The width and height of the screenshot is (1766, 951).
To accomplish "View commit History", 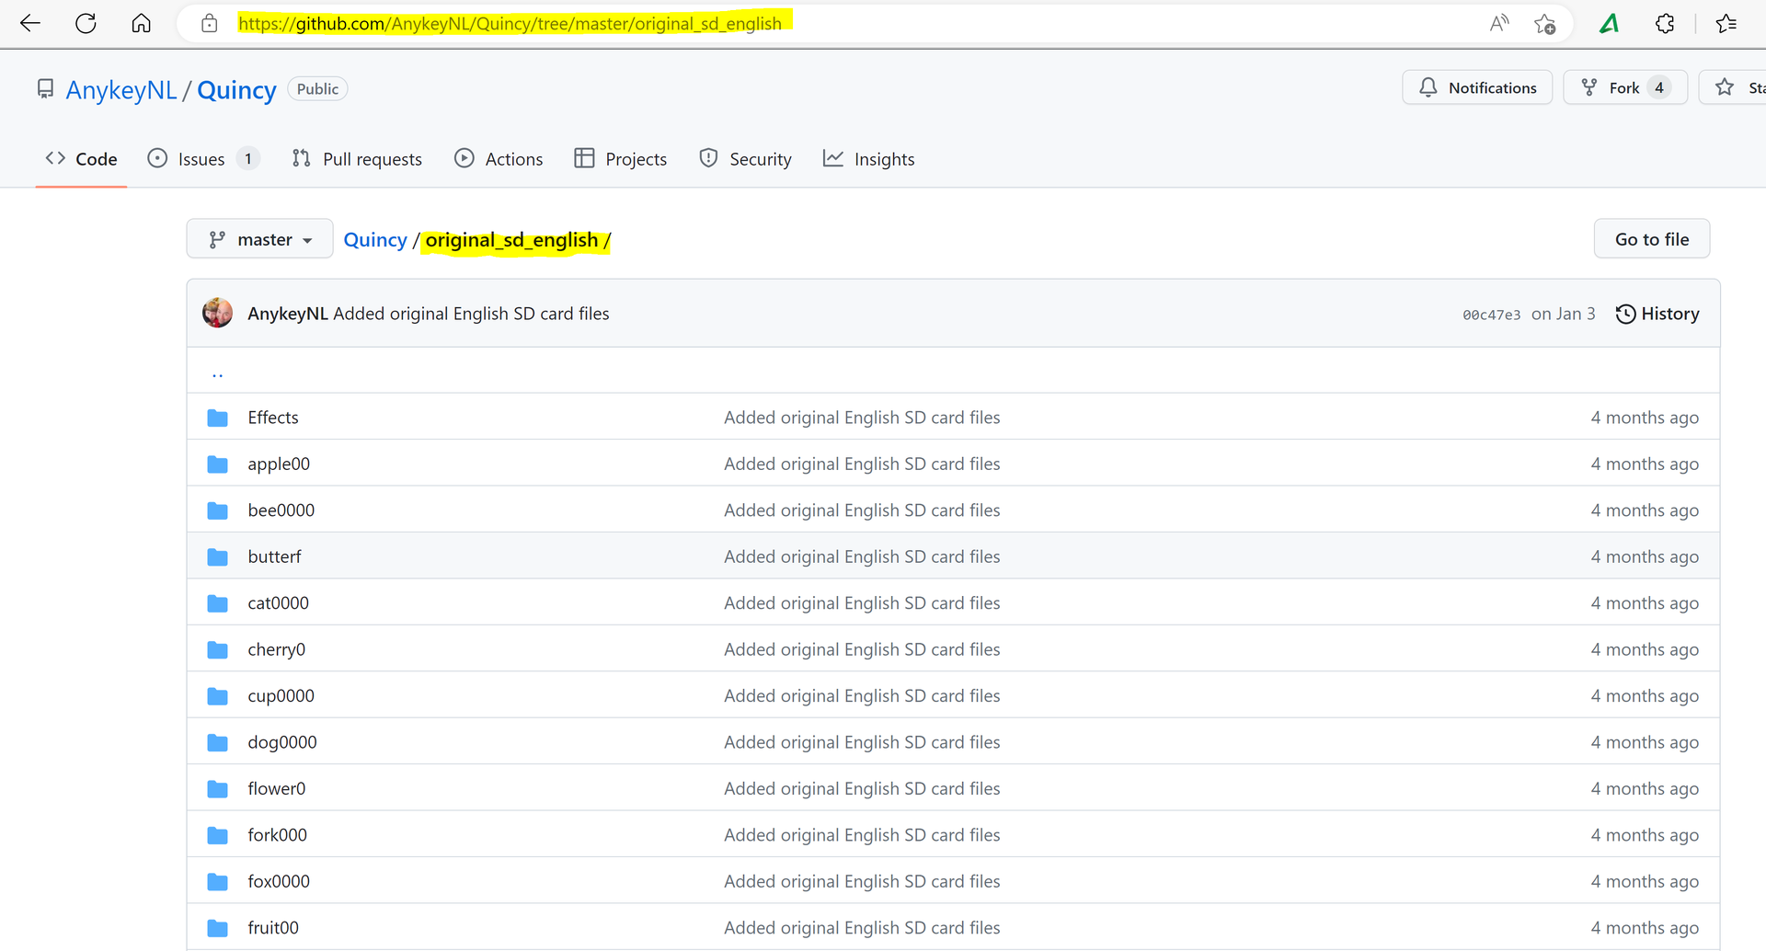I will 1657,314.
